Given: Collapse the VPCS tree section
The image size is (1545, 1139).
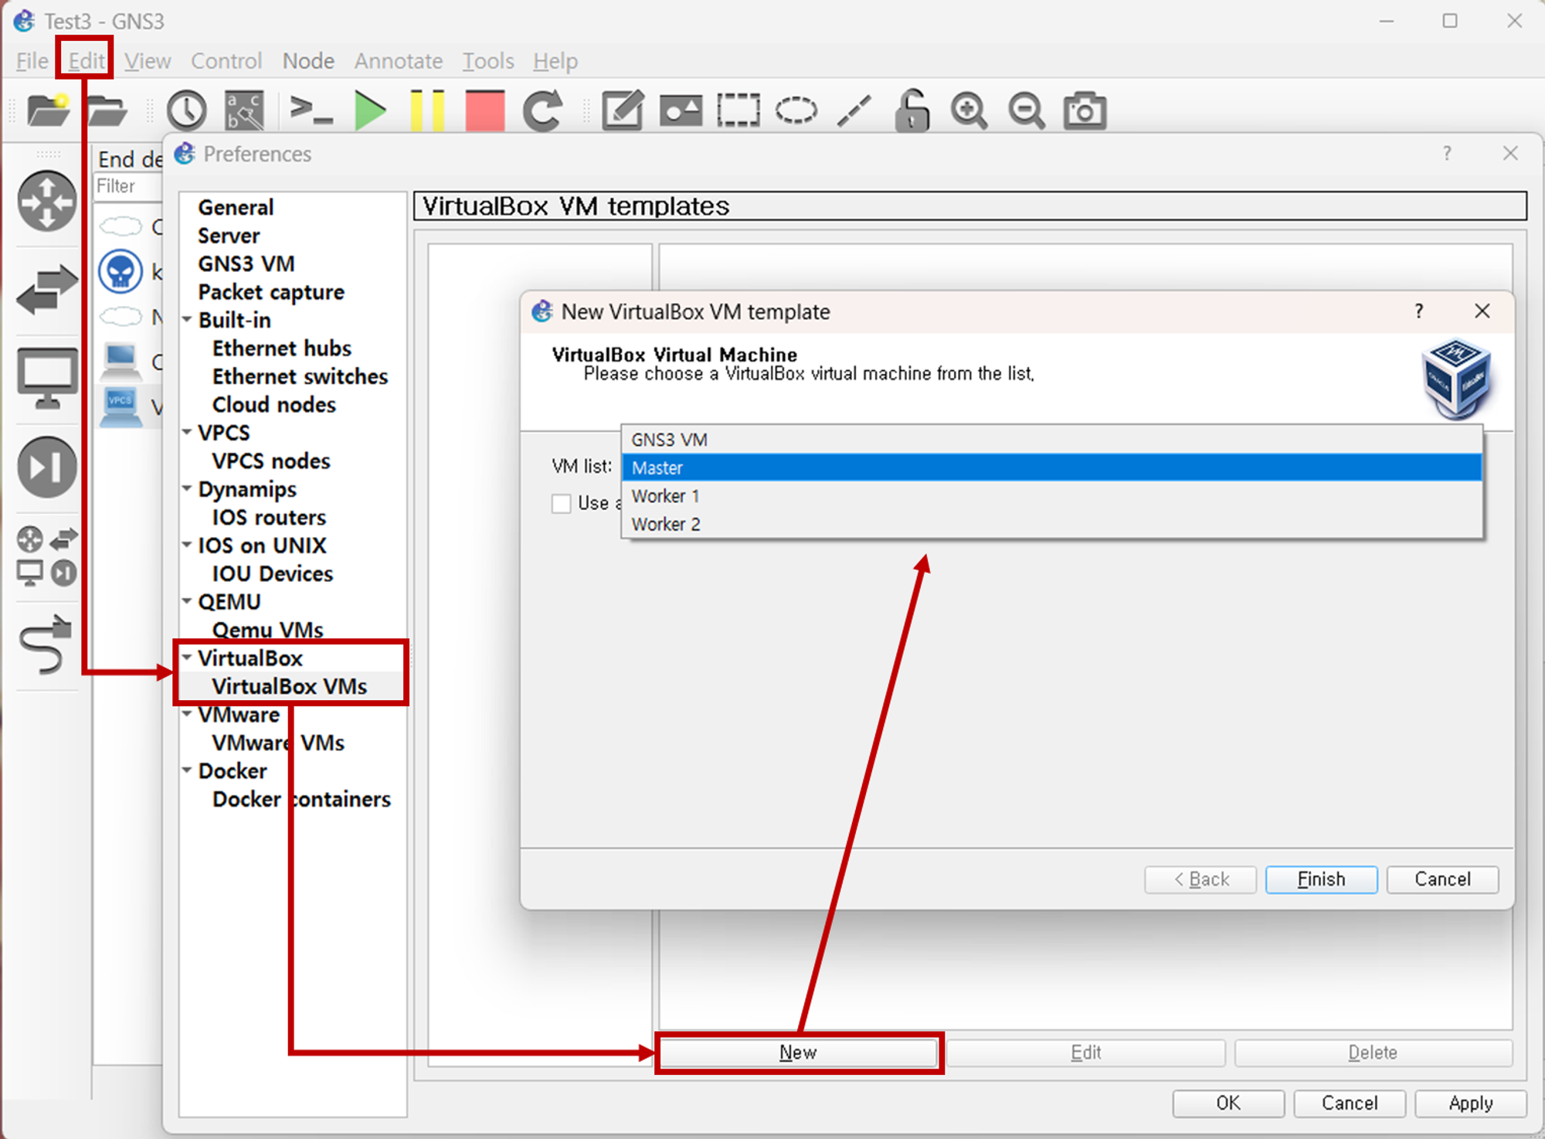Looking at the screenshot, I should pos(187,432).
